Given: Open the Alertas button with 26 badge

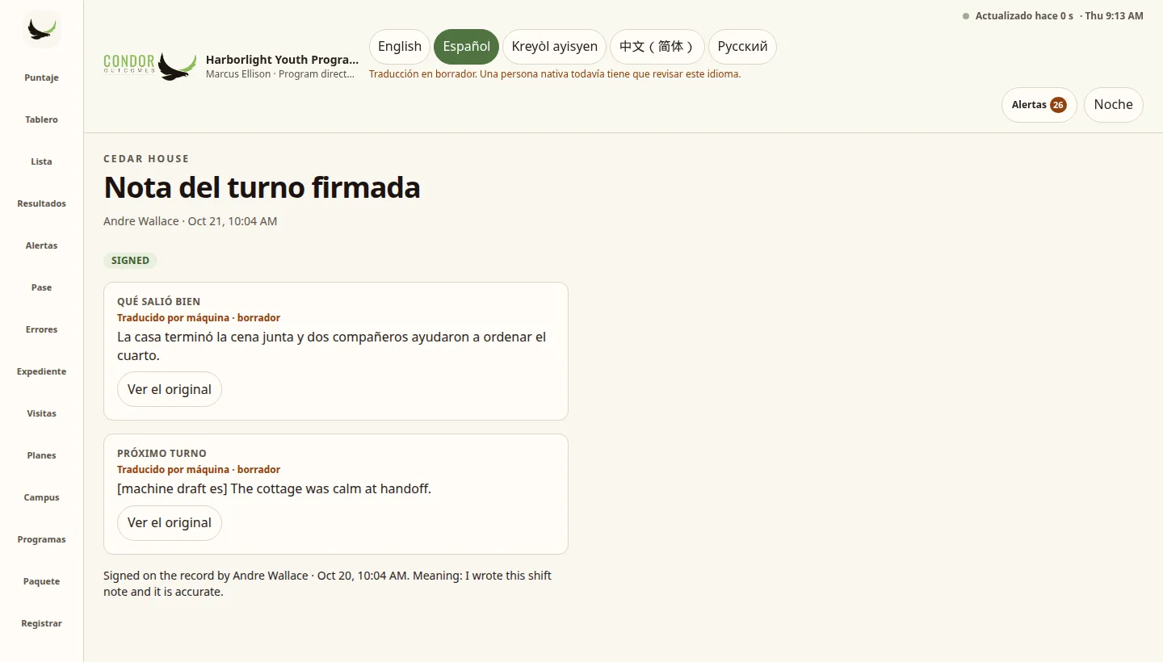Looking at the screenshot, I should 1039,105.
